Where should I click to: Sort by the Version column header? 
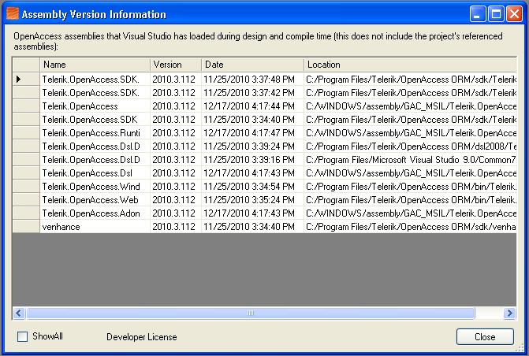coord(176,65)
